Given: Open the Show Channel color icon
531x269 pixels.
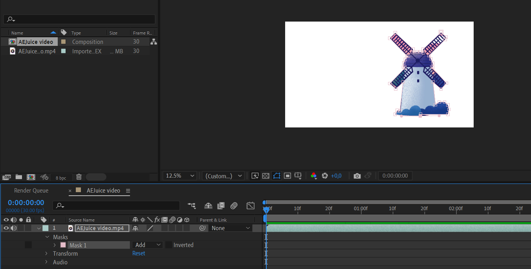Looking at the screenshot, I should [x=313, y=176].
